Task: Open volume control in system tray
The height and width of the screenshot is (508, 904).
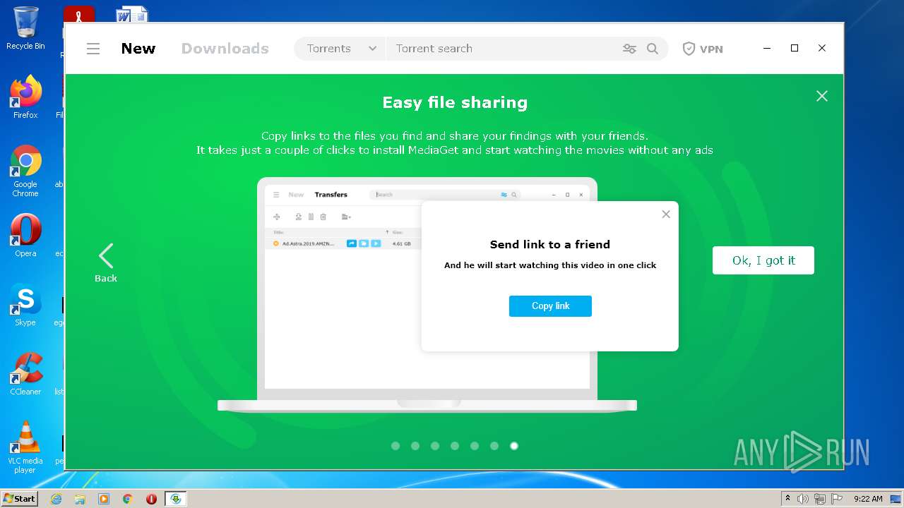Action: click(x=803, y=499)
